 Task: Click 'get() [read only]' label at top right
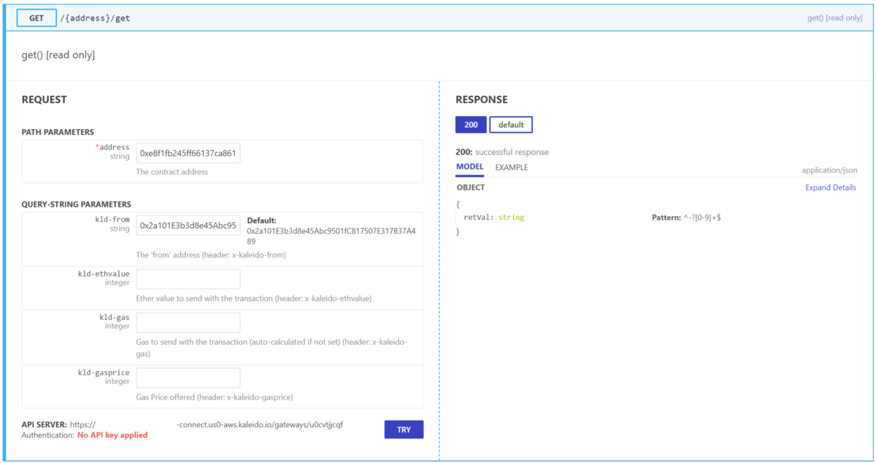coord(834,18)
